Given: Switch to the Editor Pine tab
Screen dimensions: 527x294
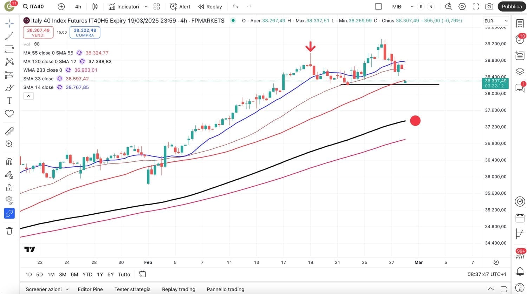Looking at the screenshot, I should pyautogui.click(x=90, y=289).
